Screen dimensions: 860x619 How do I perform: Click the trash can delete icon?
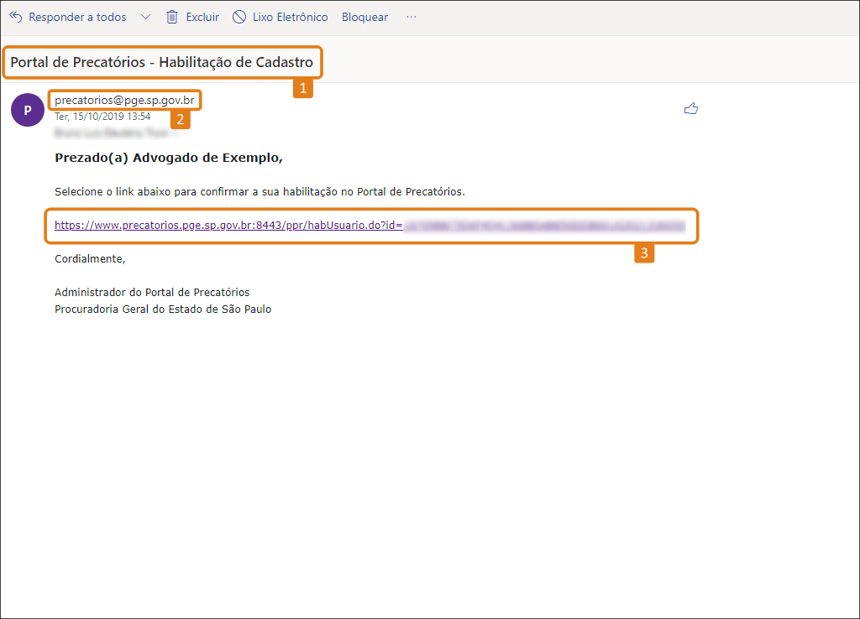[172, 17]
